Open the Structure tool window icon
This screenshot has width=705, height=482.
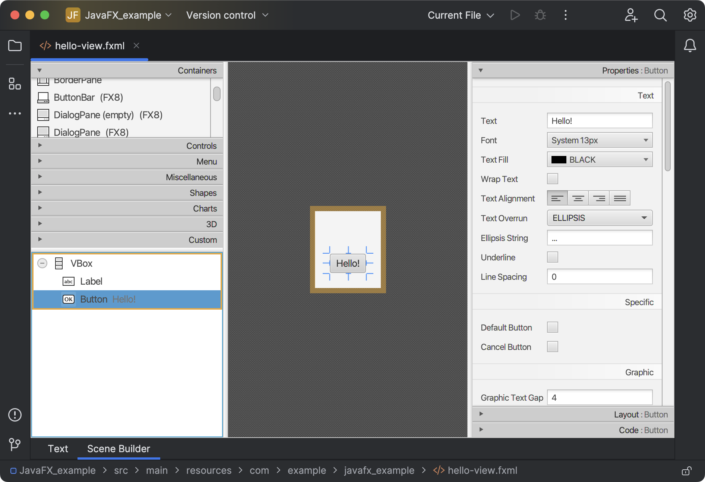tap(15, 84)
